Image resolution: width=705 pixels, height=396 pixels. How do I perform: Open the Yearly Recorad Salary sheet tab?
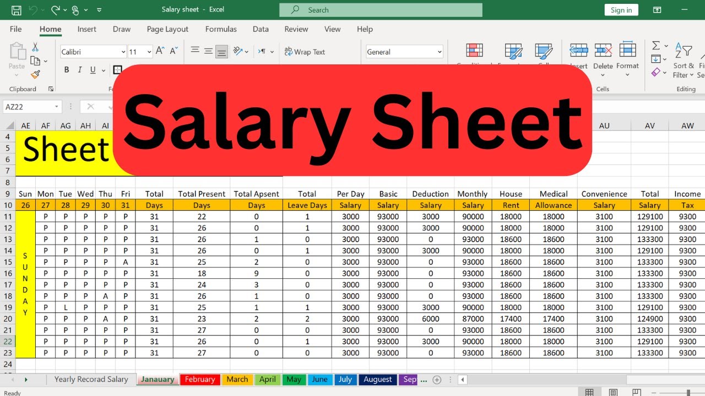[x=91, y=380]
